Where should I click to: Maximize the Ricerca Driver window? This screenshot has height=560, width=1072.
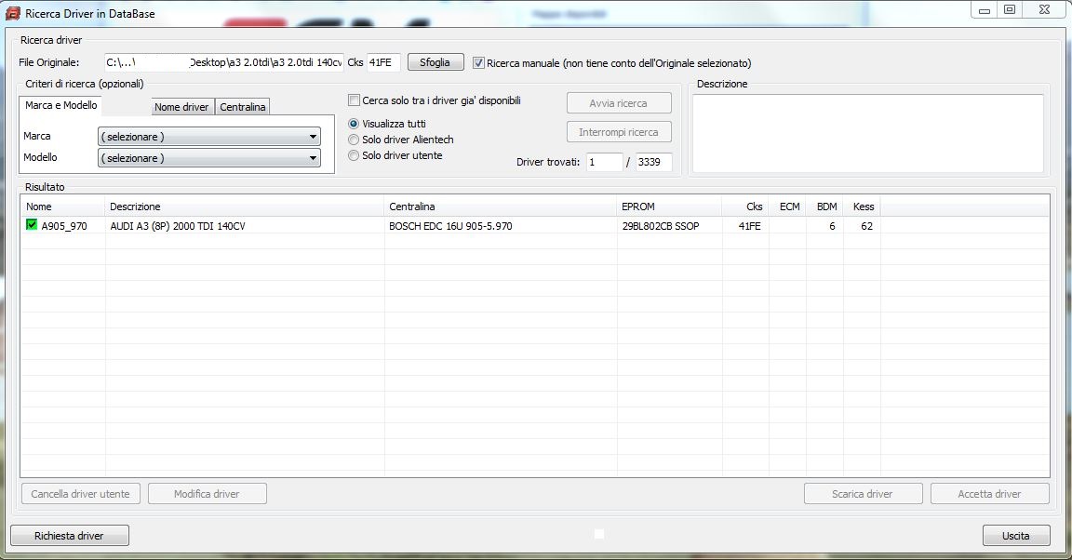pyautogui.click(x=1010, y=10)
